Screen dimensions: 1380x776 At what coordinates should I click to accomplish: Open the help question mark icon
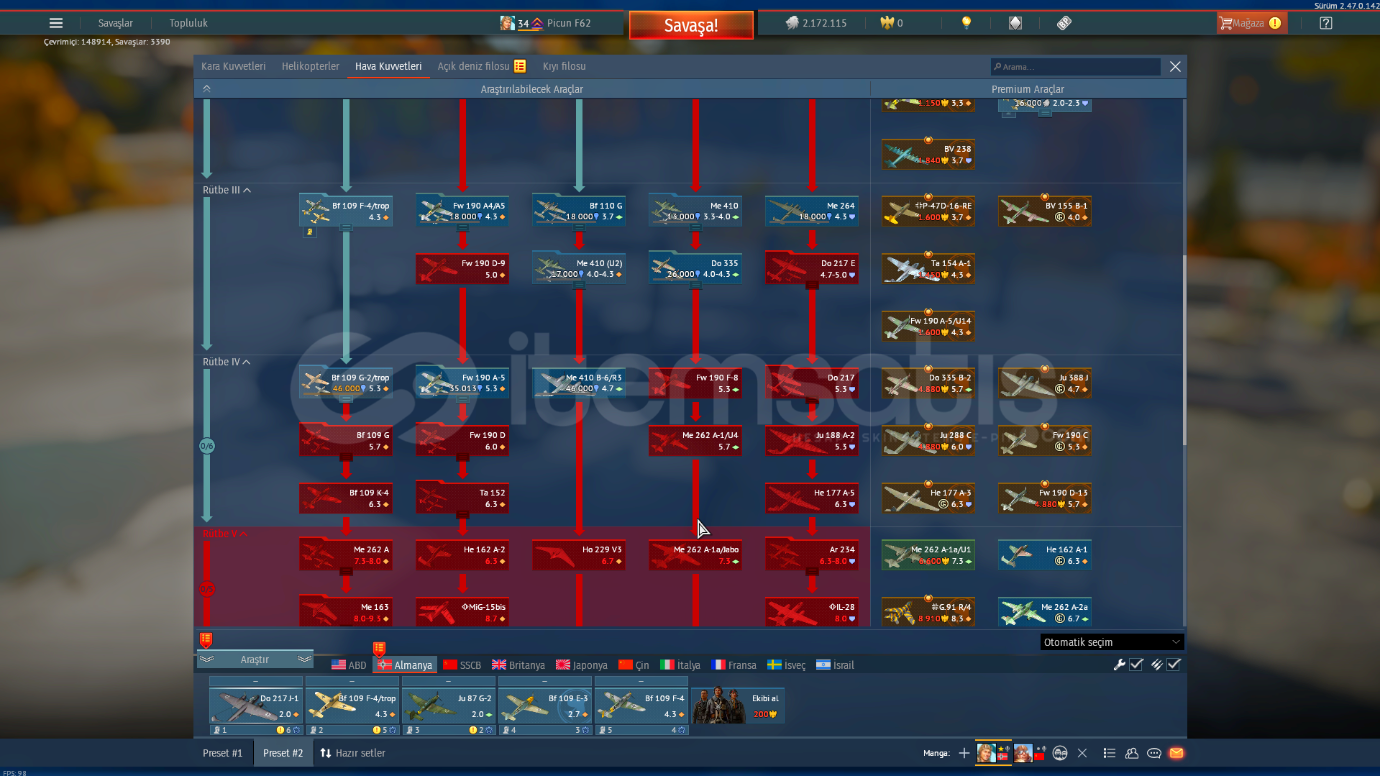point(1326,23)
